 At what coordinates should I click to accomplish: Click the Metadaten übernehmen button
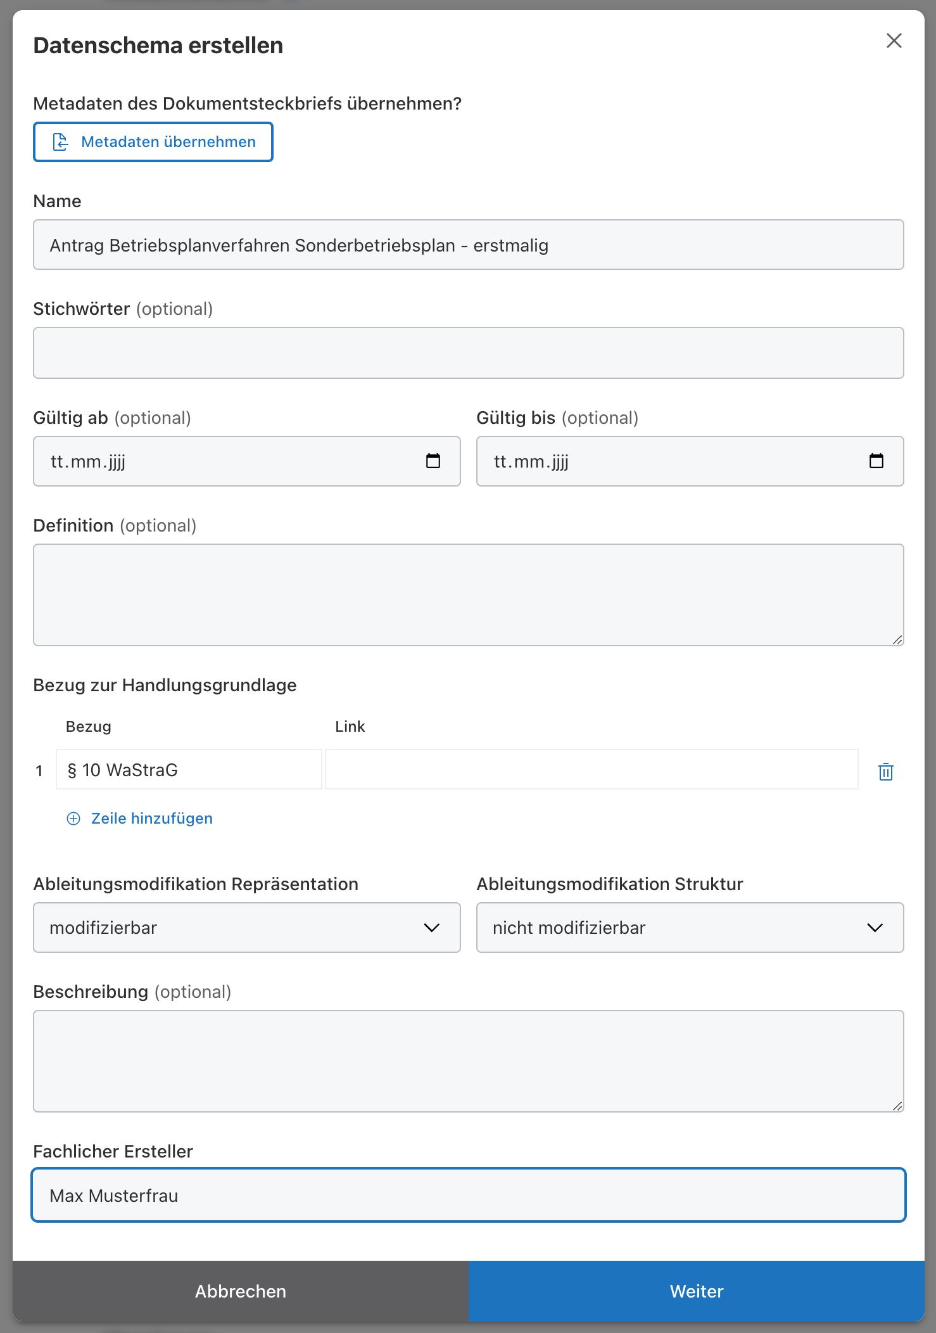153,142
